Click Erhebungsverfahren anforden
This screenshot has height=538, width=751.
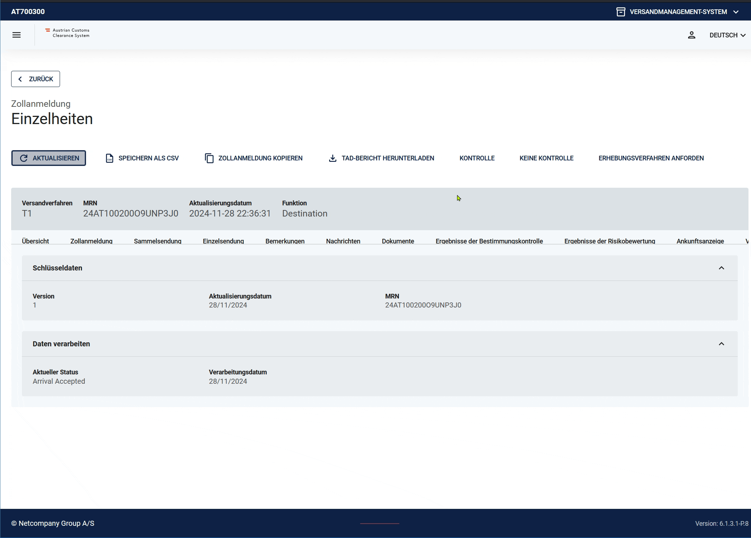click(x=651, y=158)
